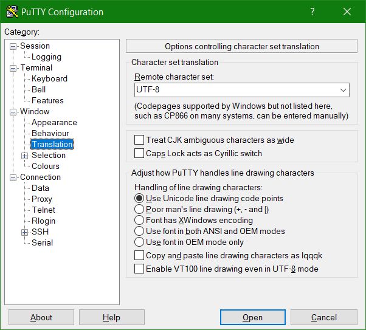Select the Session category
Viewport: 366px width, 330px height.
[35, 46]
